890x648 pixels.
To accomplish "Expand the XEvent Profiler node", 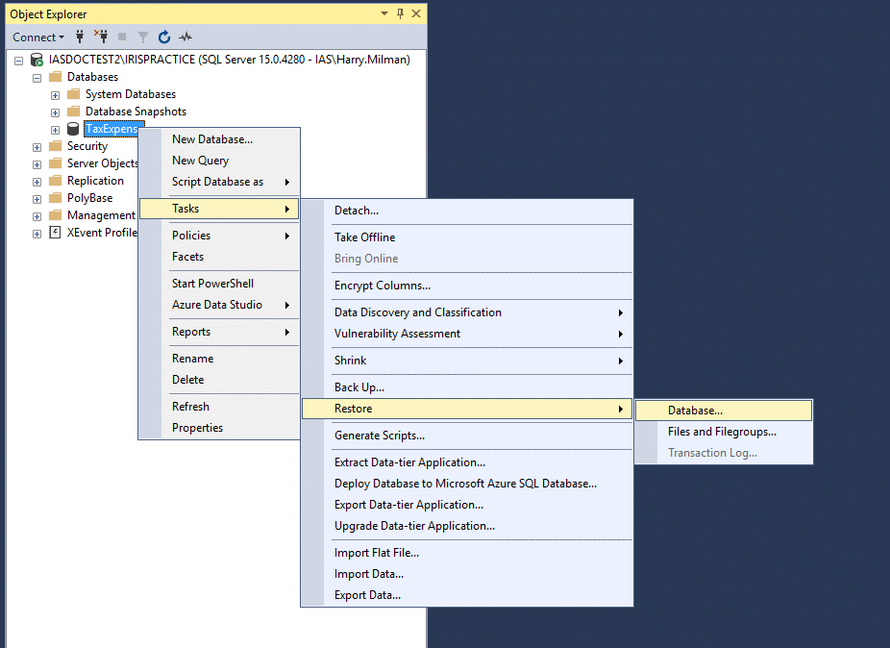I will [x=37, y=234].
